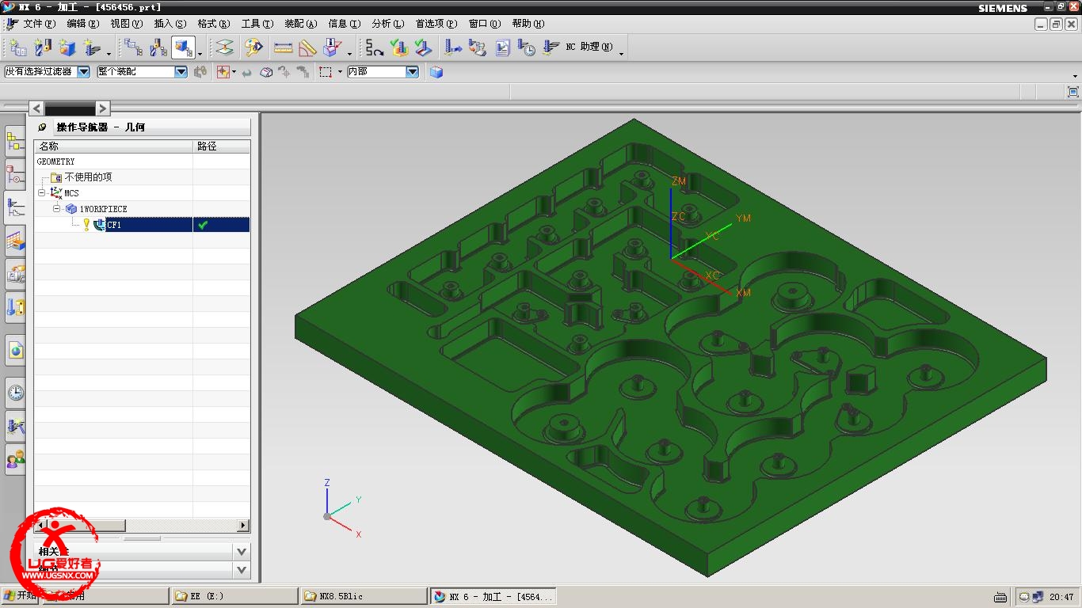Screen dimensions: 1082x608
Task: Click the Create Operation icon
Action: 92,48
